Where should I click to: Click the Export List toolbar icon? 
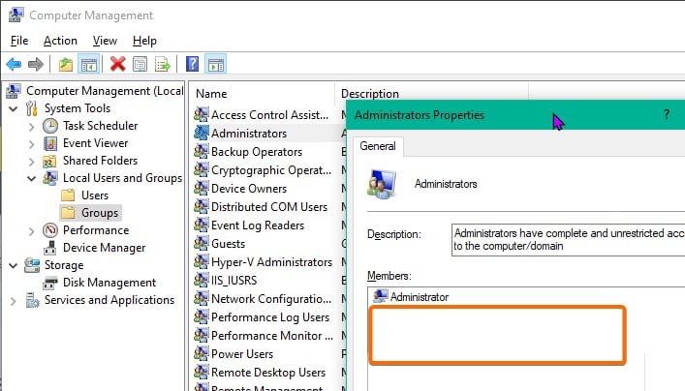click(163, 65)
